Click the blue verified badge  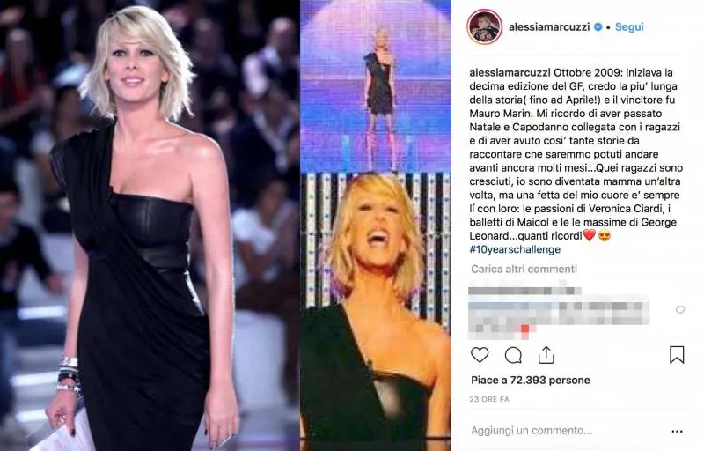coord(598,27)
